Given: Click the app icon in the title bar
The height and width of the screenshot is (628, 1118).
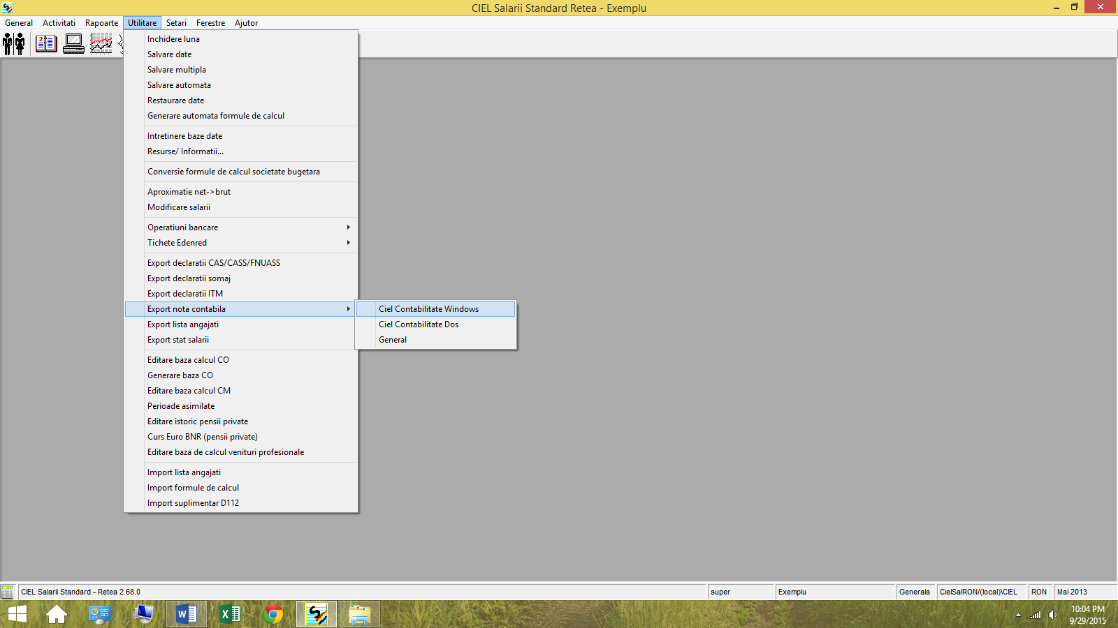Looking at the screenshot, I should tap(8, 8).
